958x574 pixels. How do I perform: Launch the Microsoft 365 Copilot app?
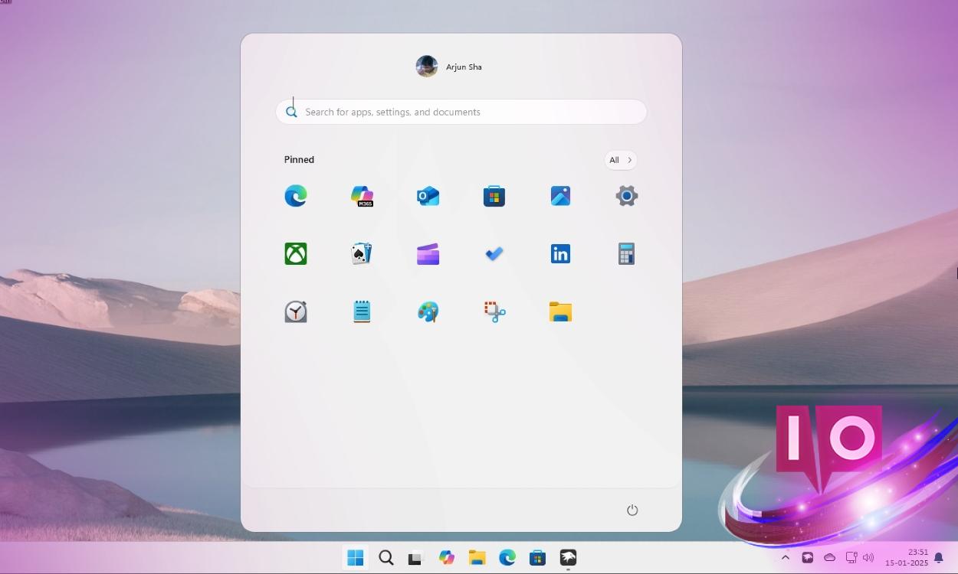click(x=362, y=196)
